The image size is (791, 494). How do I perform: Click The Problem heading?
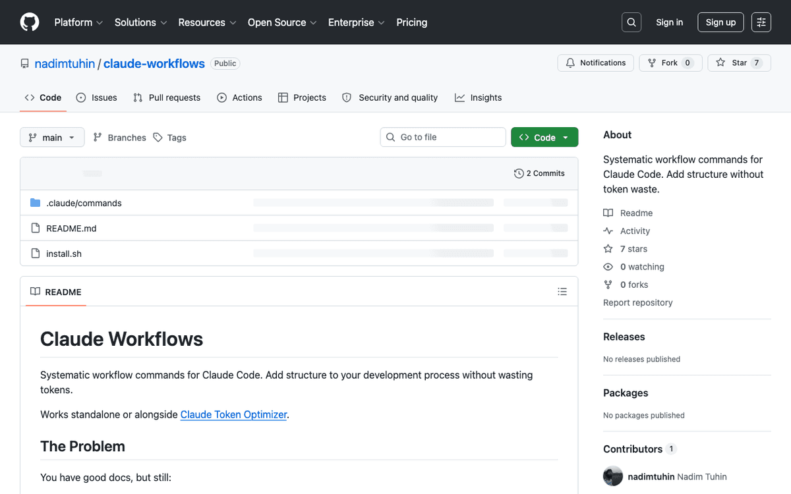pyautogui.click(x=82, y=446)
